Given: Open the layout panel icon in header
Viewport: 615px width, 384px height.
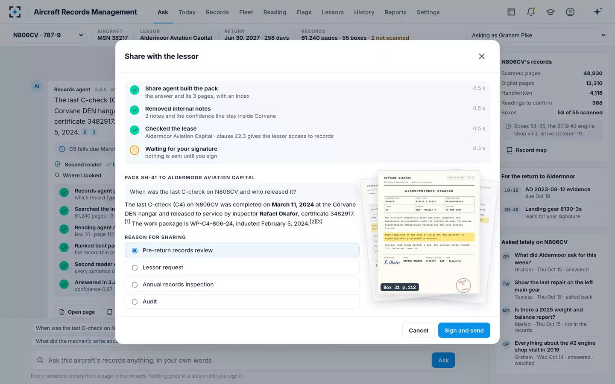Looking at the screenshot, I should pos(511,12).
